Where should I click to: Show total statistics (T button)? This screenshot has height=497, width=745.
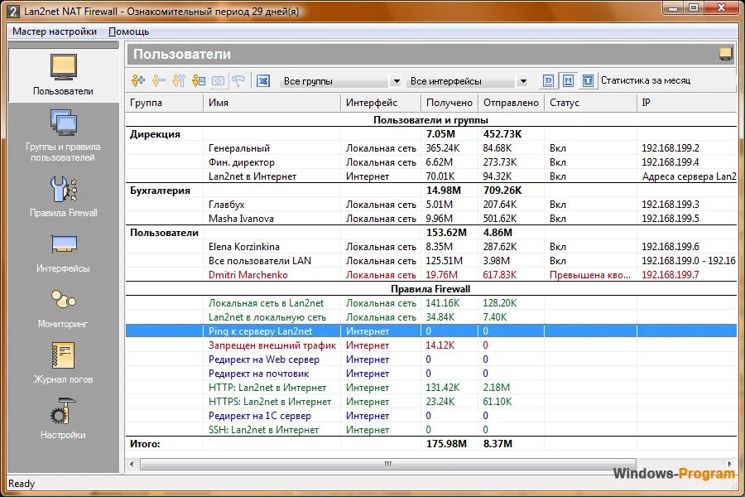(588, 81)
